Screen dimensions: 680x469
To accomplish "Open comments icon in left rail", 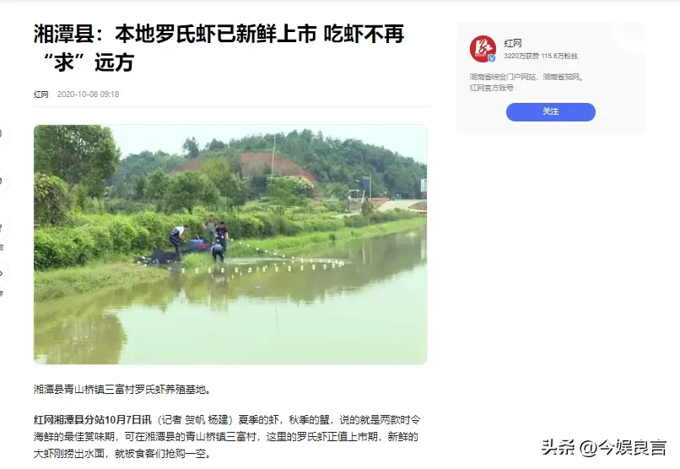I will [x=2, y=180].
